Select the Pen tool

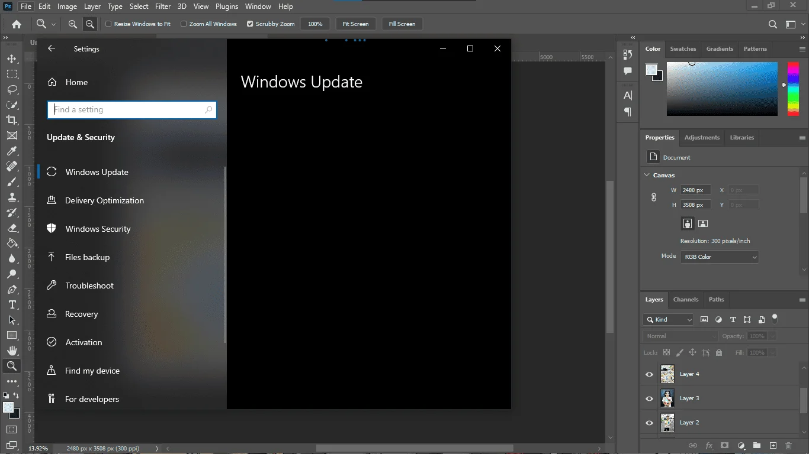coord(11,289)
